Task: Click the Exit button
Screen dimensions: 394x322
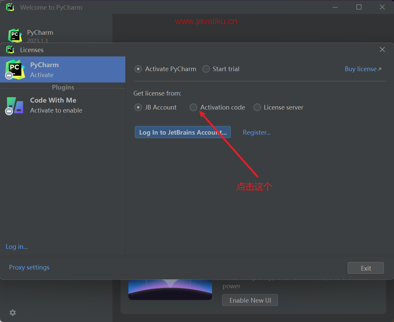Action: 366,268
